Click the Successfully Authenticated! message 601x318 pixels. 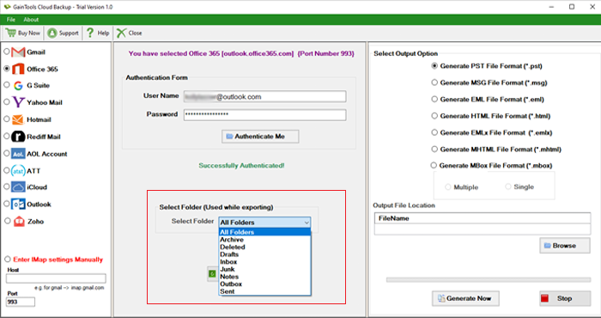coord(241,166)
